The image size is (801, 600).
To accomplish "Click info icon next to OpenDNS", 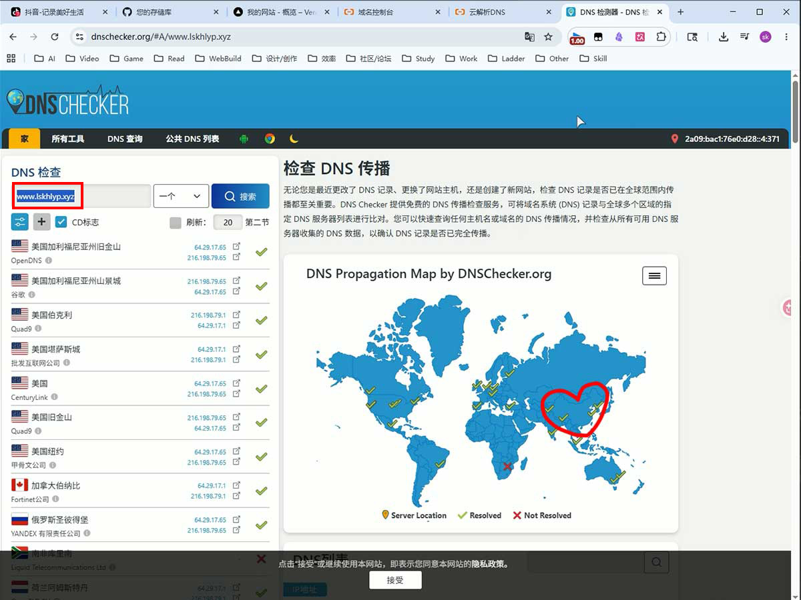I will tap(48, 261).
